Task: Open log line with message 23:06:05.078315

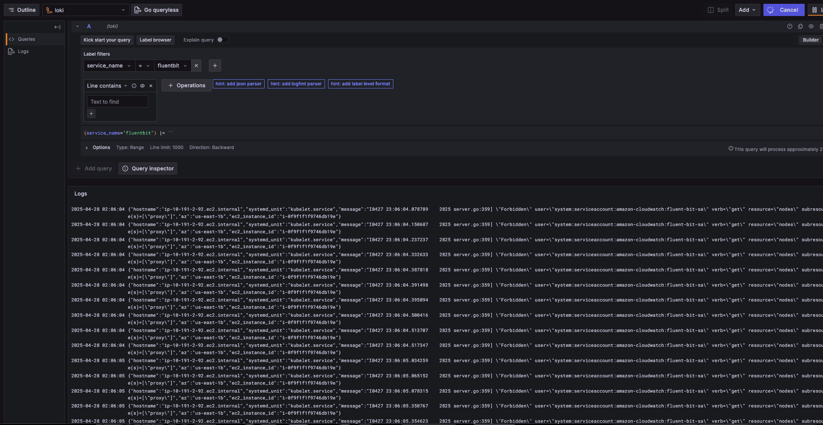Action: coord(446,395)
